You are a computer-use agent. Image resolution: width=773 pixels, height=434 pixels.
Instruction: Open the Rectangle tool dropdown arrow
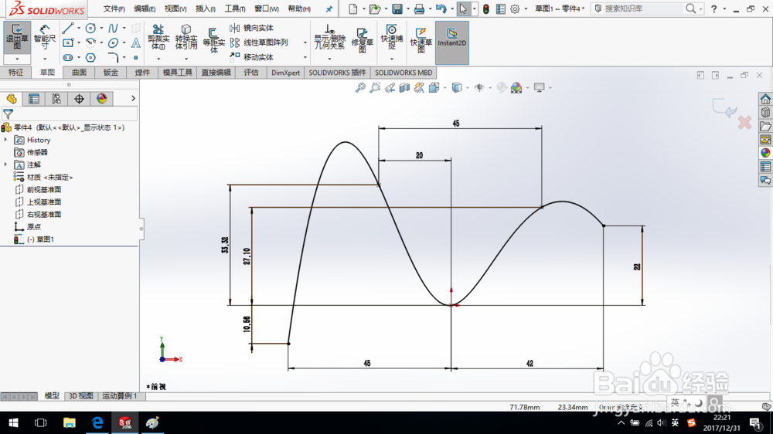coord(79,42)
